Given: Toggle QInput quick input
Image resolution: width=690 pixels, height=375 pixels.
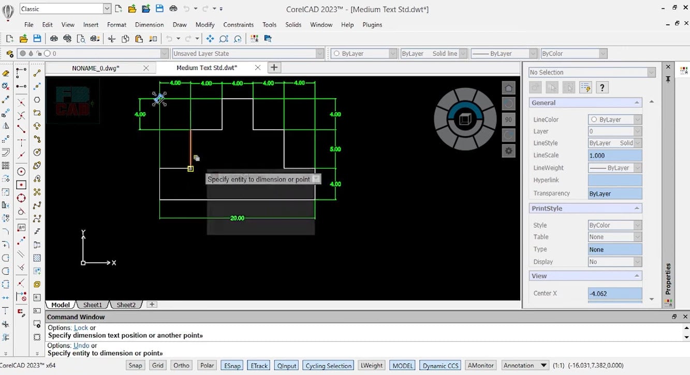Looking at the screenshot, I should (287, 365).
